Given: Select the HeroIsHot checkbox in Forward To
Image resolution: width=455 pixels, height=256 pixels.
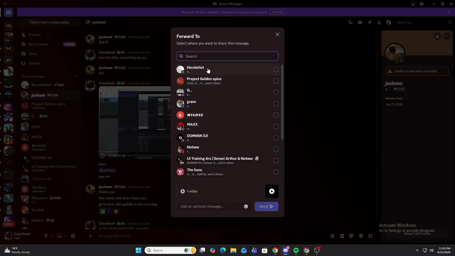Looking at the screenshot, I should (x=276, y=69).
